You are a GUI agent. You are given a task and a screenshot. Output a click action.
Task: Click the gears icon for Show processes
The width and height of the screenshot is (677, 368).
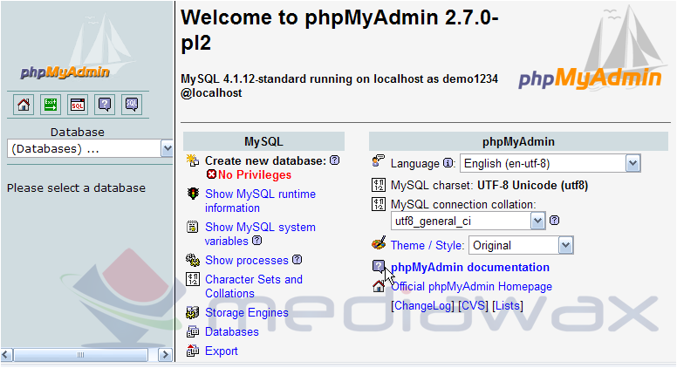coord(193,260)
